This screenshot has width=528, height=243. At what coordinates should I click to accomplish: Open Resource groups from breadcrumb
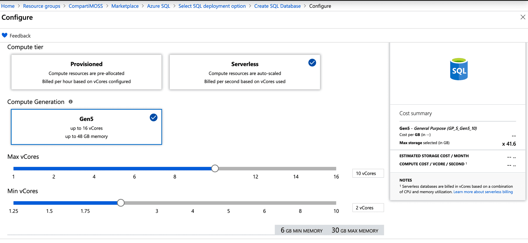pyautogui.click(x=42, y=6)
